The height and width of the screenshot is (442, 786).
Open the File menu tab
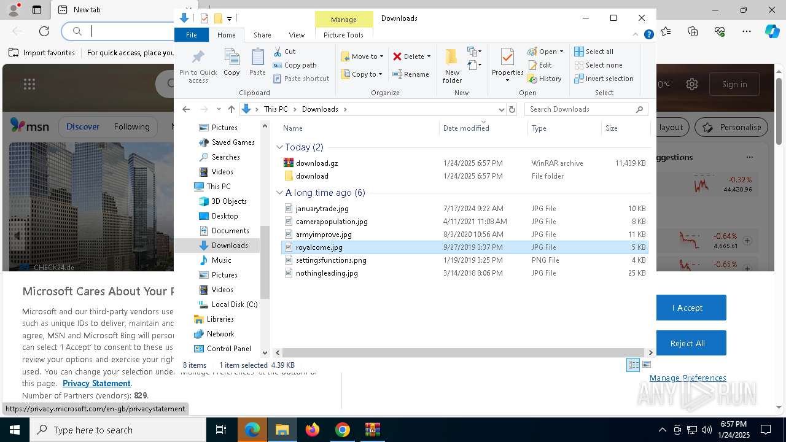click(x=192, y=35)
